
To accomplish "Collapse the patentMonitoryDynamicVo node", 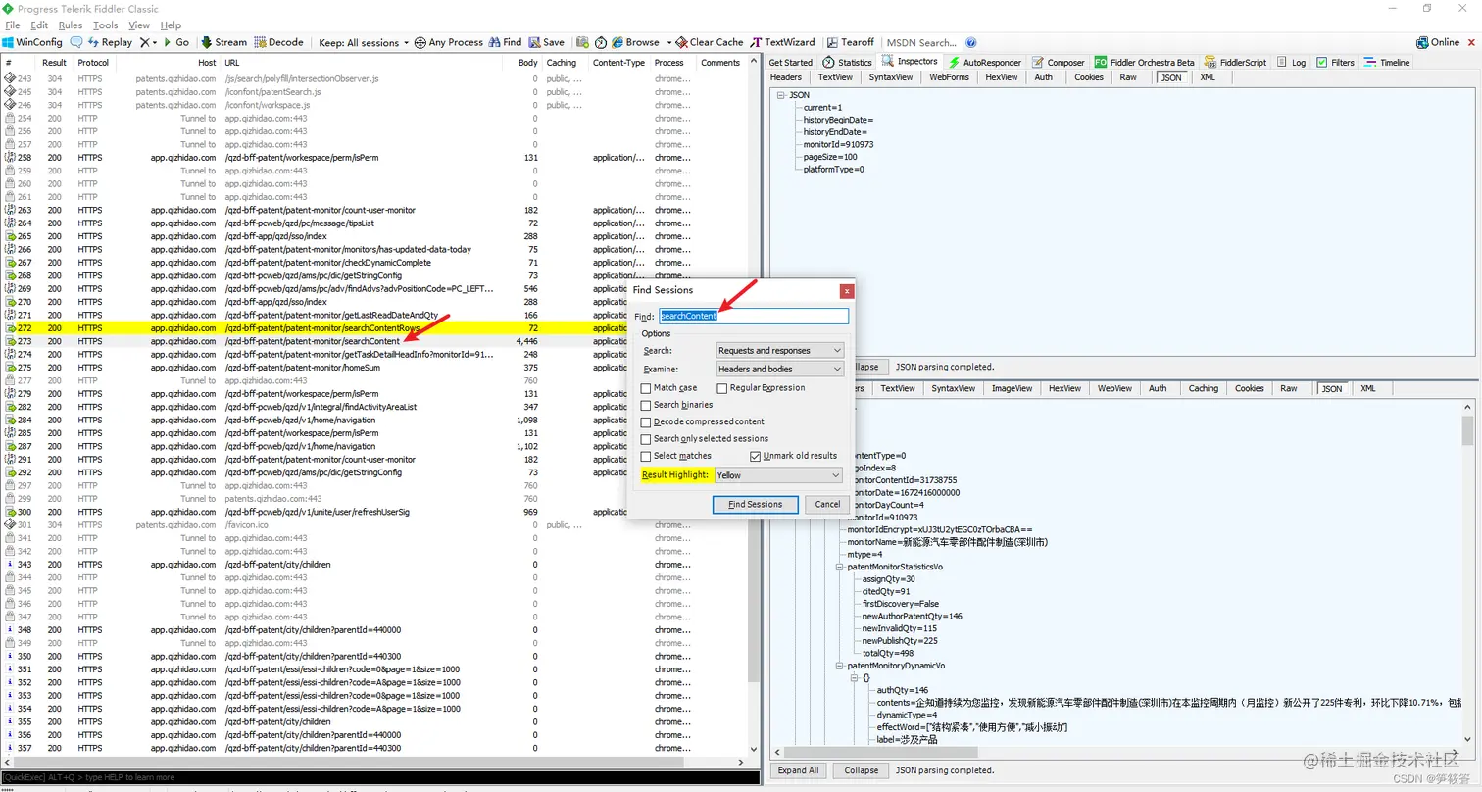I will [839, 666].
